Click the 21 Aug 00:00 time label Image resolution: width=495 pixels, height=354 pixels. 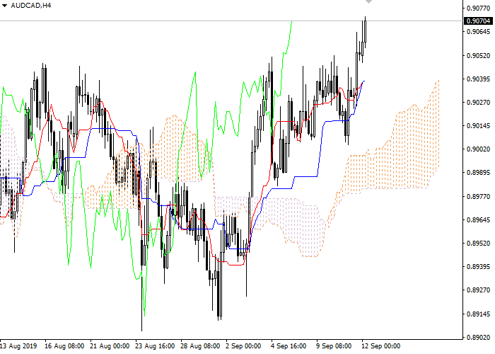(110, 346)
